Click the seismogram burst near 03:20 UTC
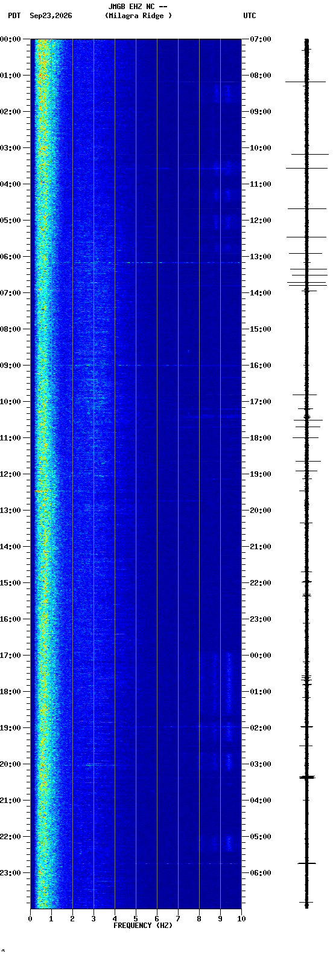The height and width of the screenshot is (957, 333). pyautogui.click(x=307, y=777)
